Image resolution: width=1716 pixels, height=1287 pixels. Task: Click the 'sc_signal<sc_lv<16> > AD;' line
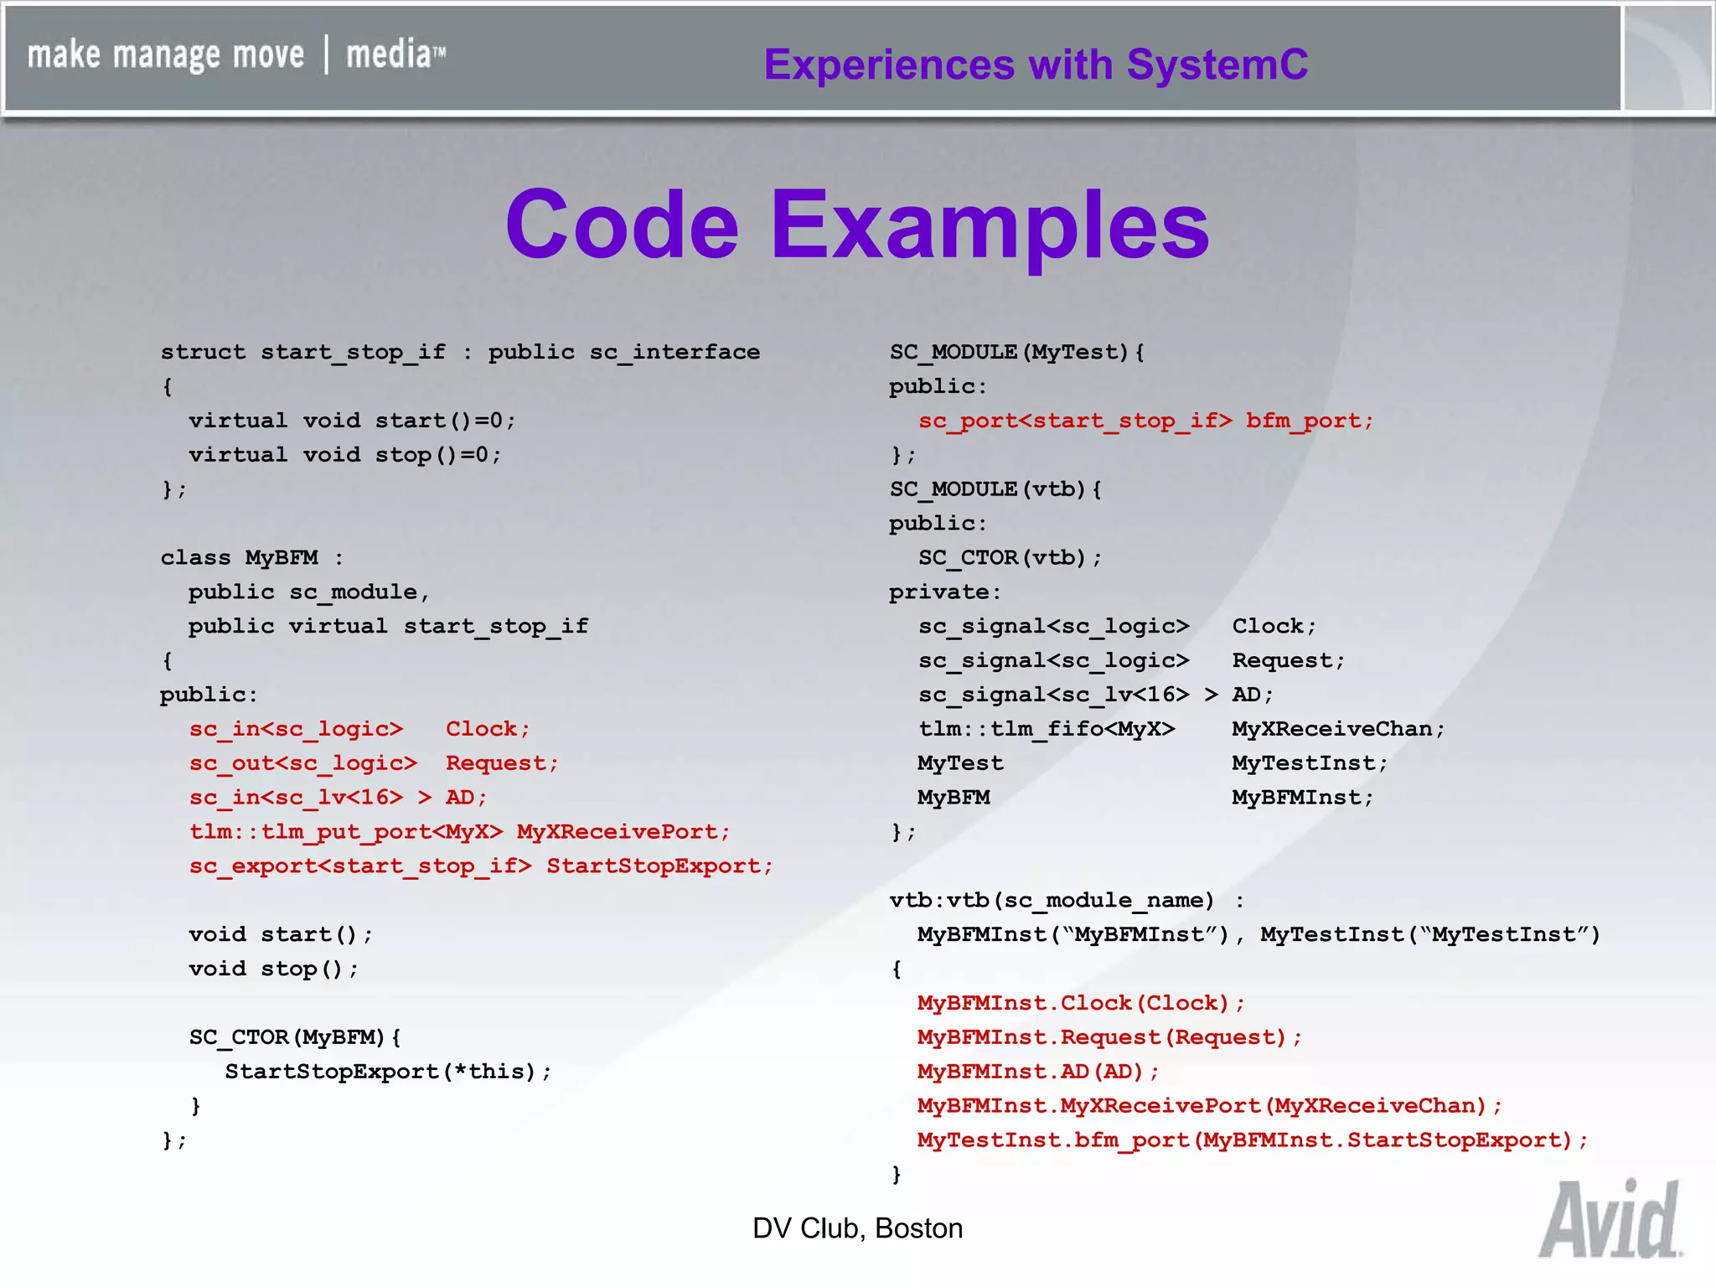[1095, 695]
